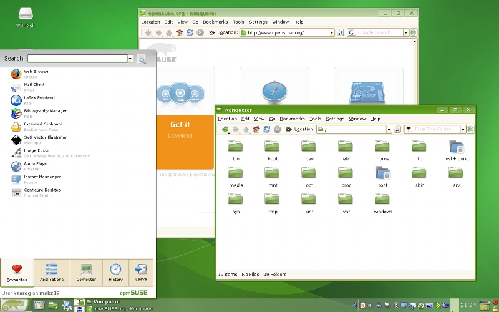Click the Filter This Folder field

(432, 129)
